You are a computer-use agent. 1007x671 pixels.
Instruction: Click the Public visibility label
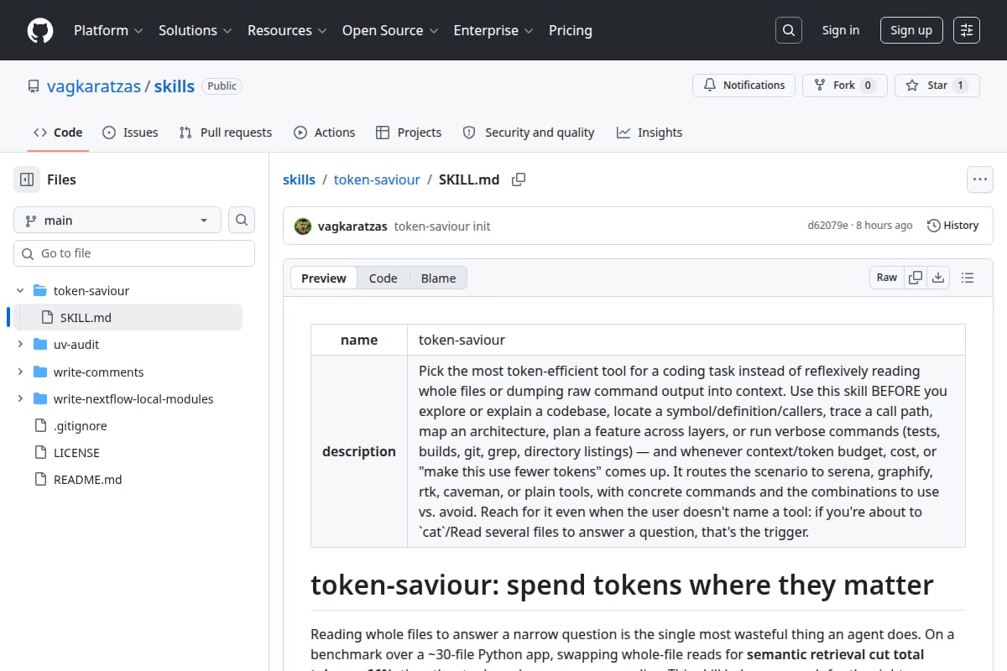[222, 86]
